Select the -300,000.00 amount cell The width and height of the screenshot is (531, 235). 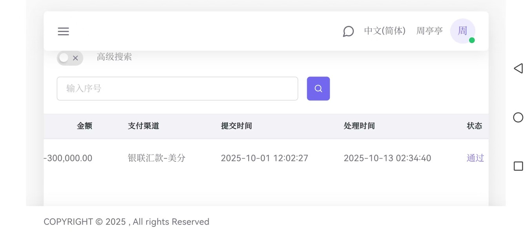69,158
